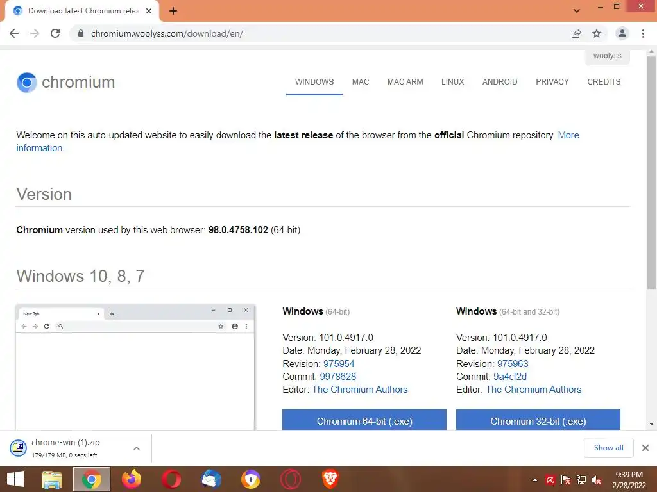Viewport: 657px width, 492px height.
Task: Click the Windows 10, 8, 7 heading
Action: pos(80,276)
